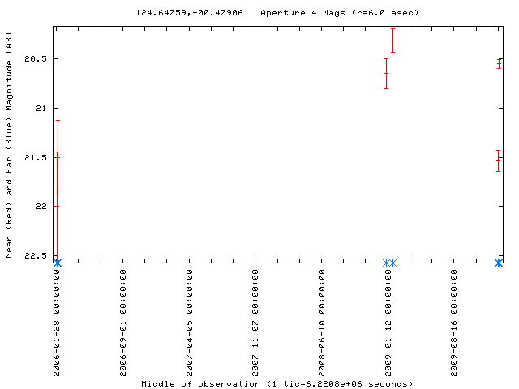Viewport: 519px width, 389px height.
Task: Click the date label 2007-04-05 00:00:00
Action: click(x=189, y=323)
